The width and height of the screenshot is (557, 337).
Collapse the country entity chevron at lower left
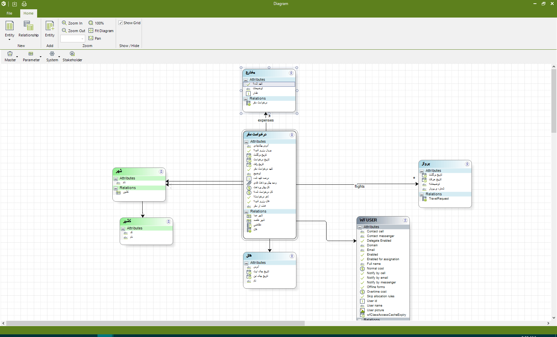168,222
